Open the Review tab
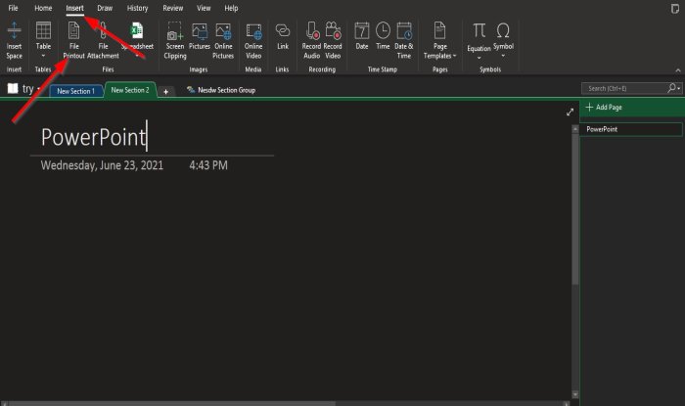 [173, 8]
